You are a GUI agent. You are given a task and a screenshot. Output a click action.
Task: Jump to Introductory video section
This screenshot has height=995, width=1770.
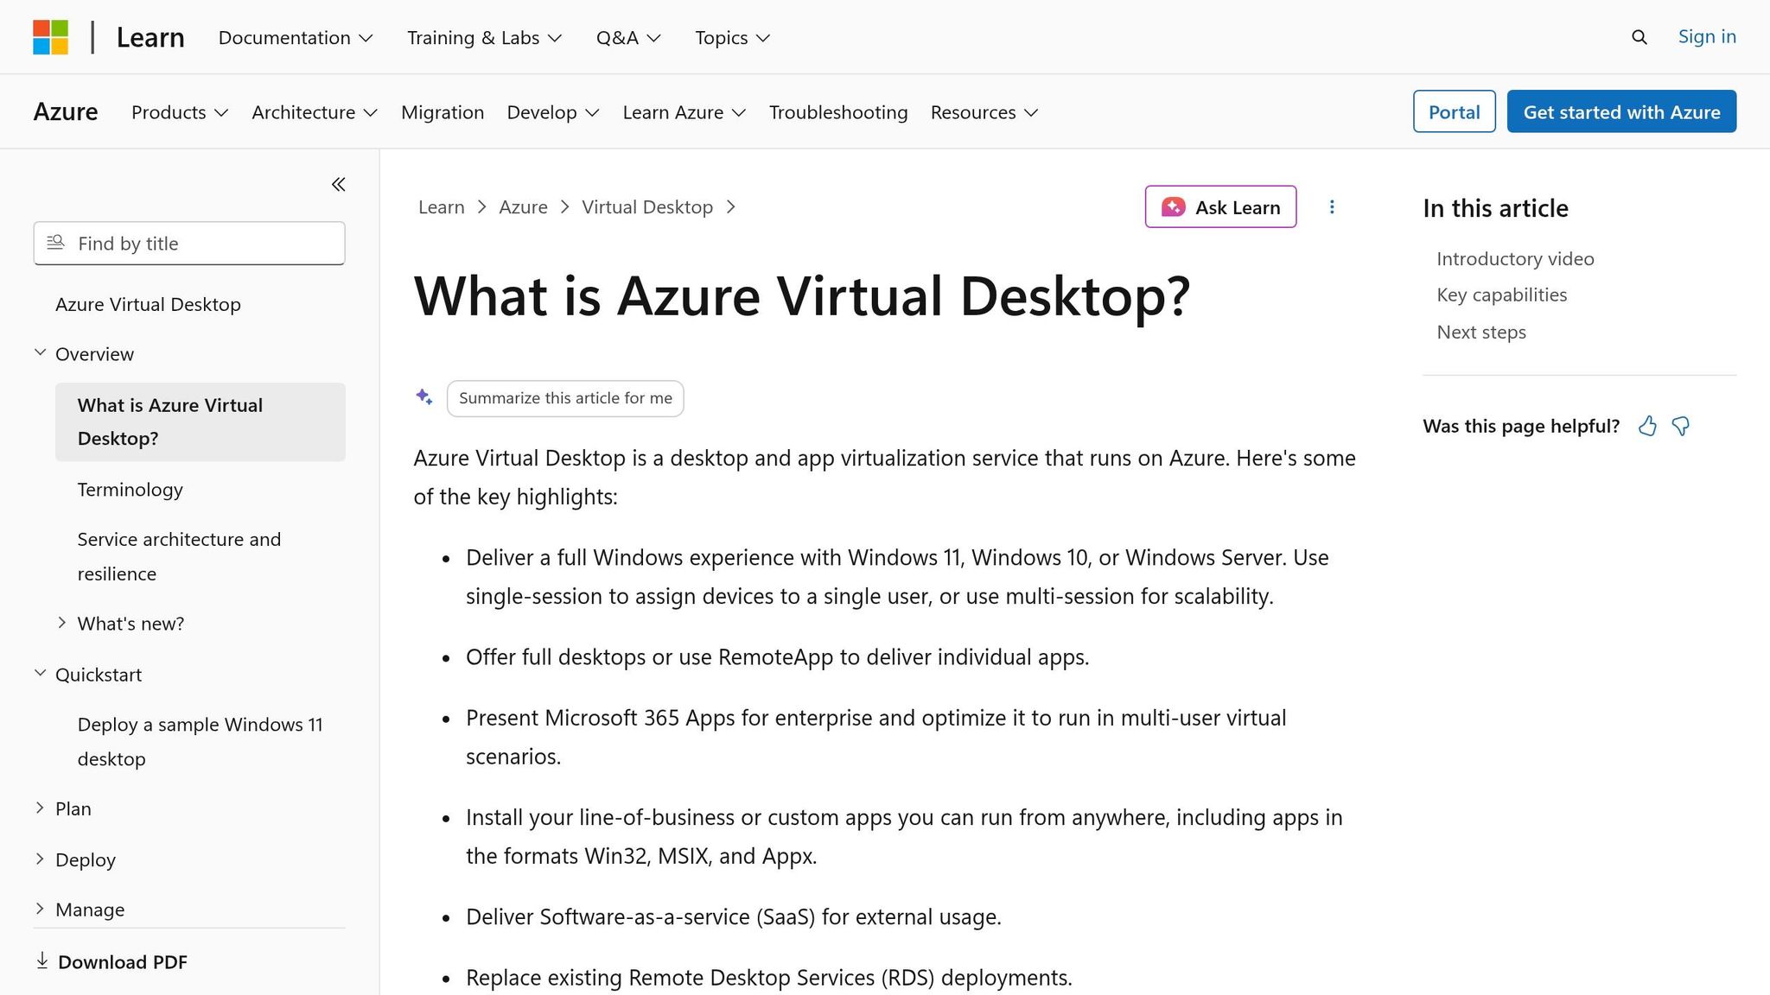(x=1515, y=259)
